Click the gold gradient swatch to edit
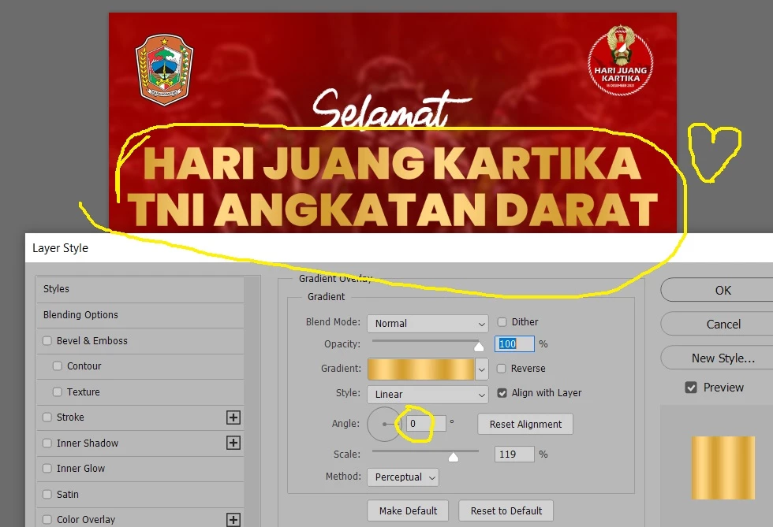The image size is (773, 527). (x=421, y=369)
